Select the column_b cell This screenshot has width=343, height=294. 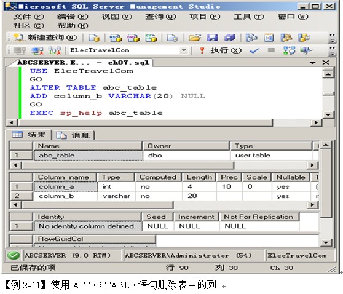(x=65, y=196)
